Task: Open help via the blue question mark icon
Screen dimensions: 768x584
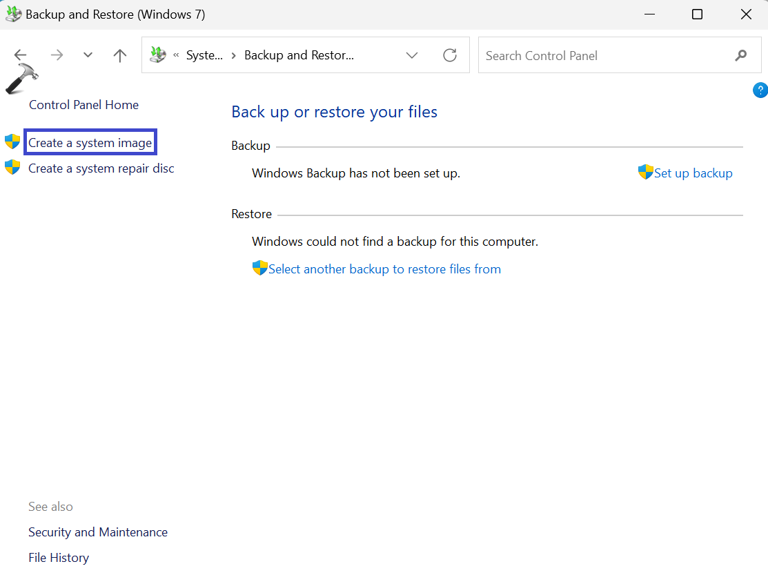Action: (x=760, y=90)
